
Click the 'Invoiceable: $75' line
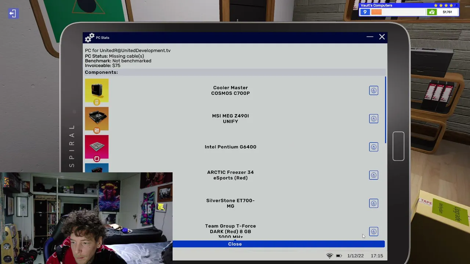pos(103,66)
